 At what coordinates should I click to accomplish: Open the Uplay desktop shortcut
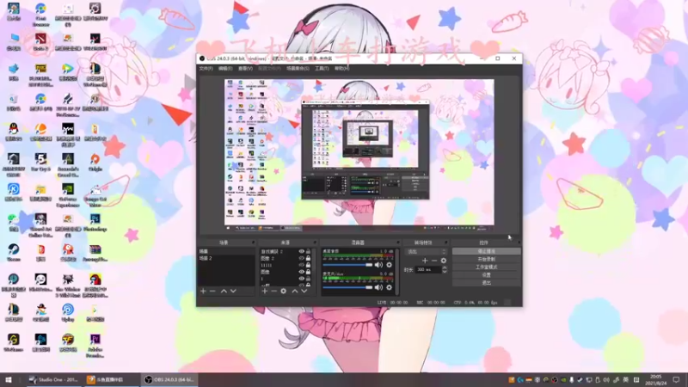click(x=68, y=313)
